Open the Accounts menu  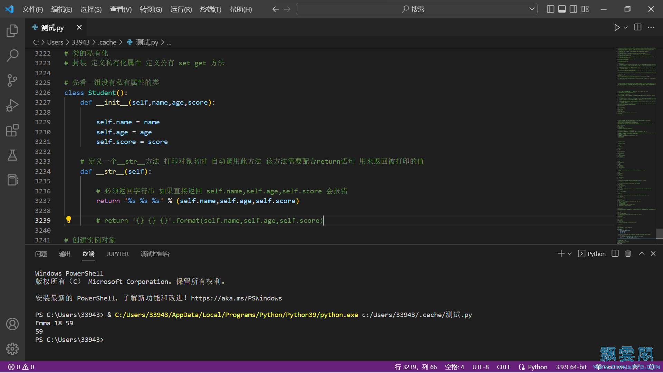pyautogui.click(x=12, y=324)
